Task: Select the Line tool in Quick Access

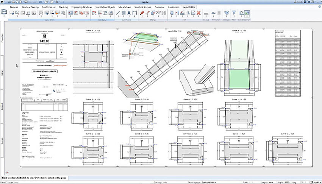Action: point(118,13)
